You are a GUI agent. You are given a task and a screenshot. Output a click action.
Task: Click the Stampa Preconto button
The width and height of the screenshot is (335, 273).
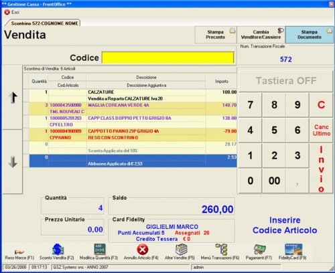click(x=216, y=35)
